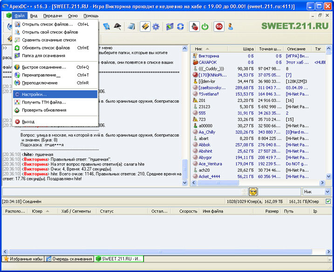Select Обновить список файлов
The image size is (334, 272).
pos(55,48)
